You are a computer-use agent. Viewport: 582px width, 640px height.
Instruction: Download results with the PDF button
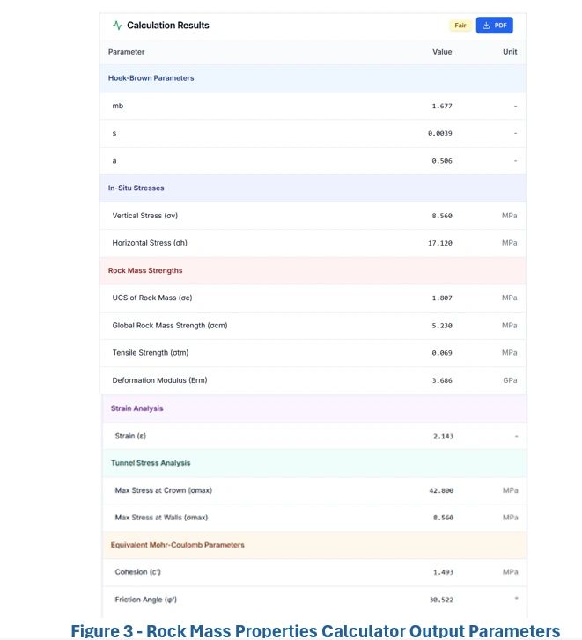click(x=494, y=26)
